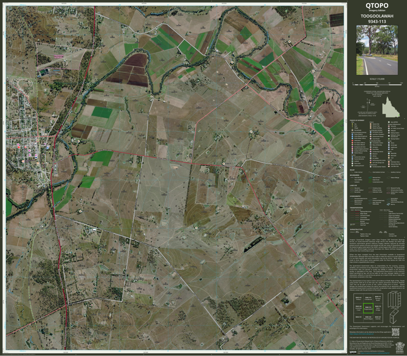Click the folded map stand diagram

(394, 316)
